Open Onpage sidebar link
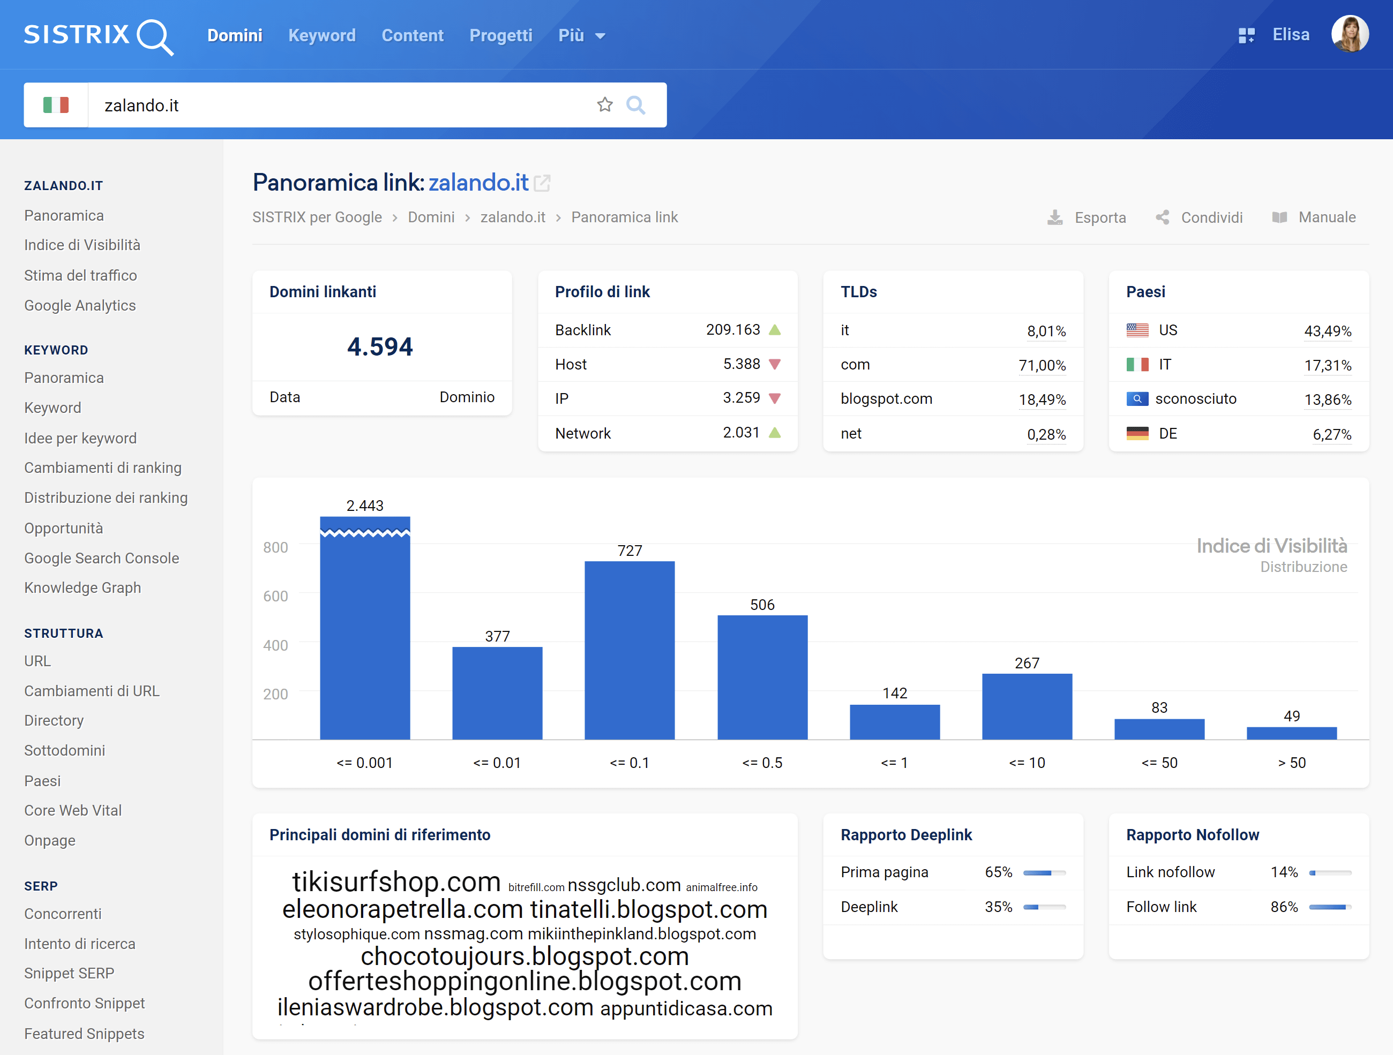 [x=50, y=841]
